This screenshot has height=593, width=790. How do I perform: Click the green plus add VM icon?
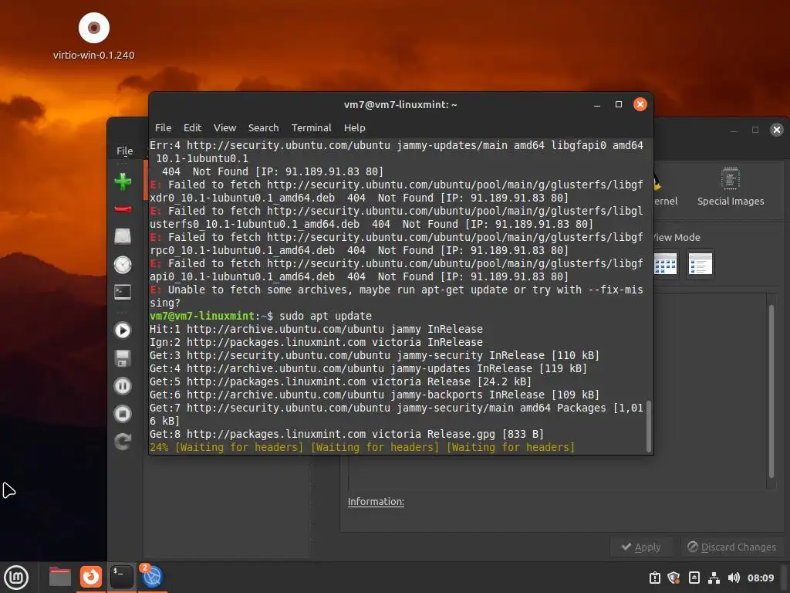(x=123, y=181)
